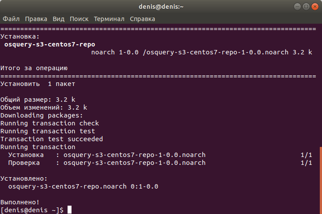Image resolution: width=322 pixels, height=214 pixels.
Task: Click the terminal vertical scrollbar thumb
Action: (x=321, y=180)
